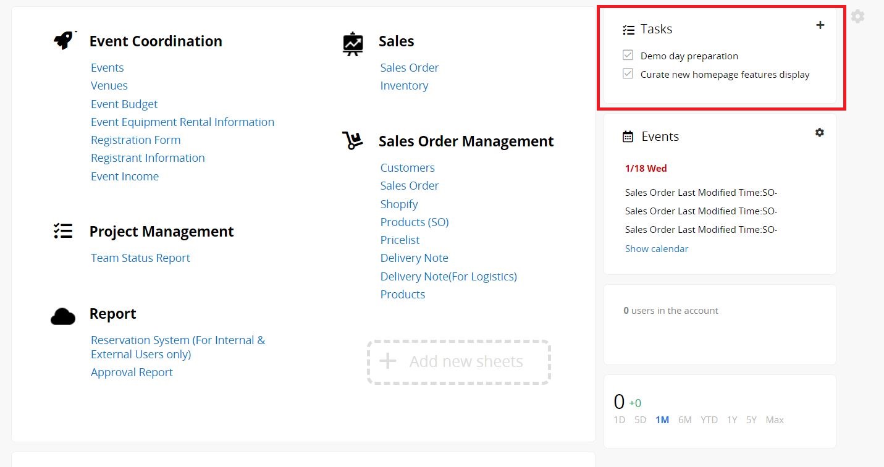Open the Inventory sheet
The height and width of the screenshot is (467, 884).
(404, 86)
